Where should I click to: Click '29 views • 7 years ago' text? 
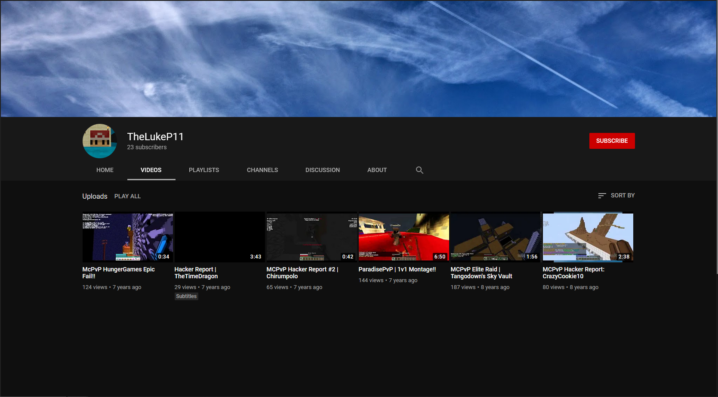coord(202,287)
